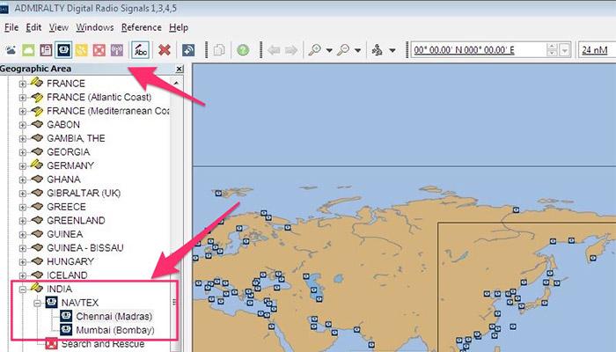Screen dimensions: 616x352
Task: Collapse the INDIA tree node
Action: point(23,289)
